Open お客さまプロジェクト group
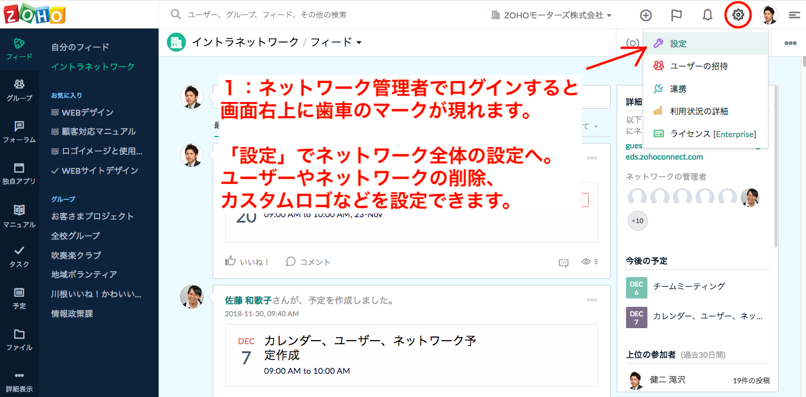This screenshot has height=397, width=806. click(93, 216)
